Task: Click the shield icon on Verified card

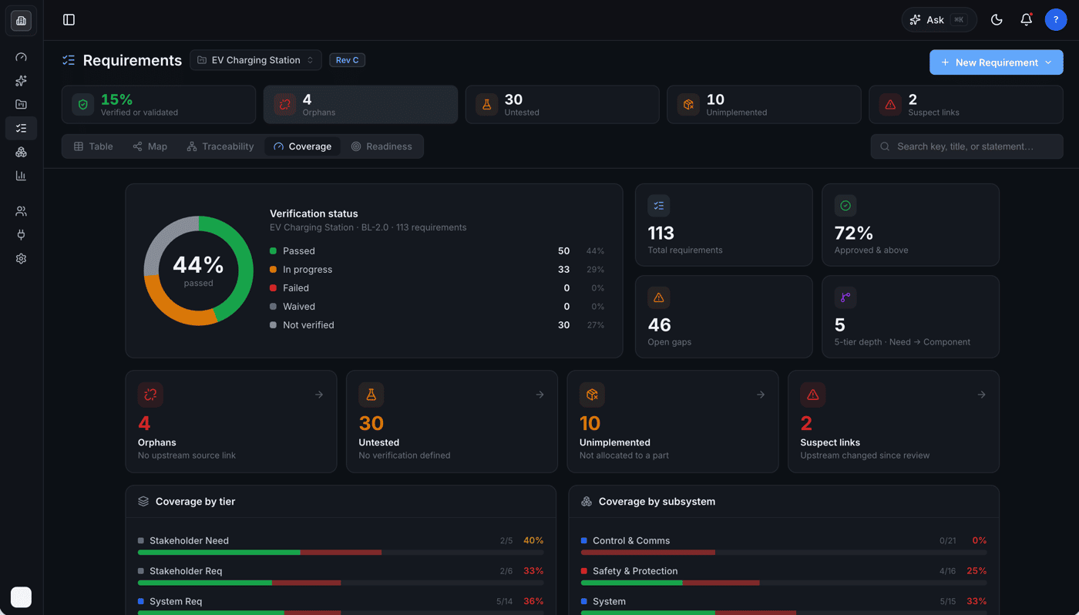Action: click(x=83, y=105)
